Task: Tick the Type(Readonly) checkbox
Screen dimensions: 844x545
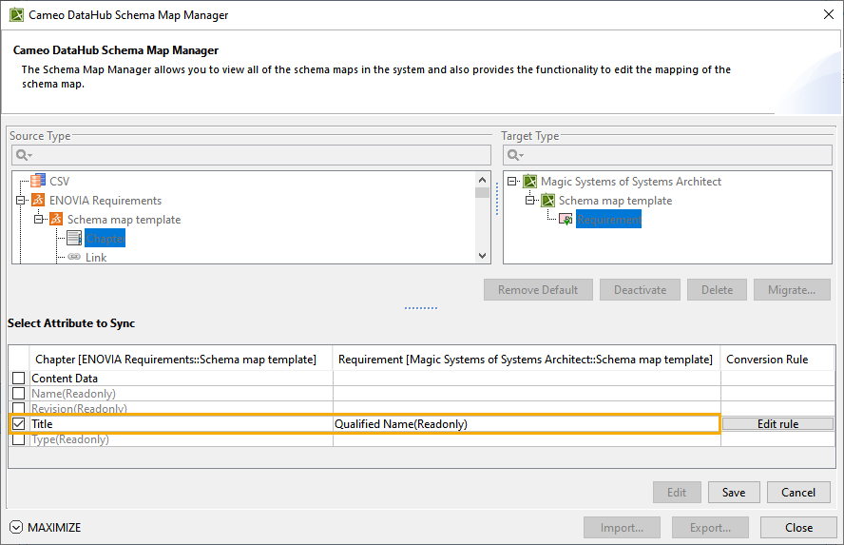Action: coord(19,439)
